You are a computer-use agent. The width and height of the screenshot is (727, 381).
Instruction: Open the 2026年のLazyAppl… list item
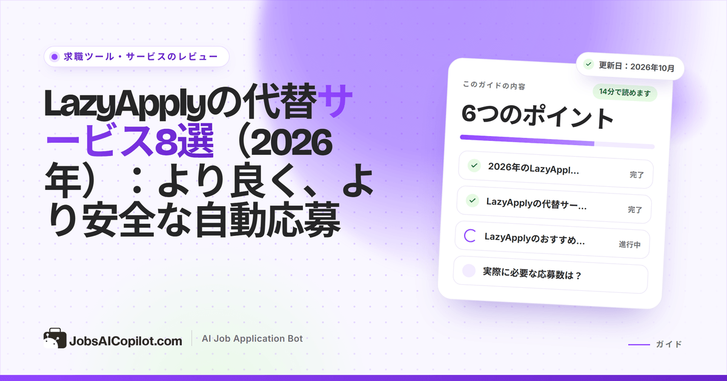tap(556, 170)
